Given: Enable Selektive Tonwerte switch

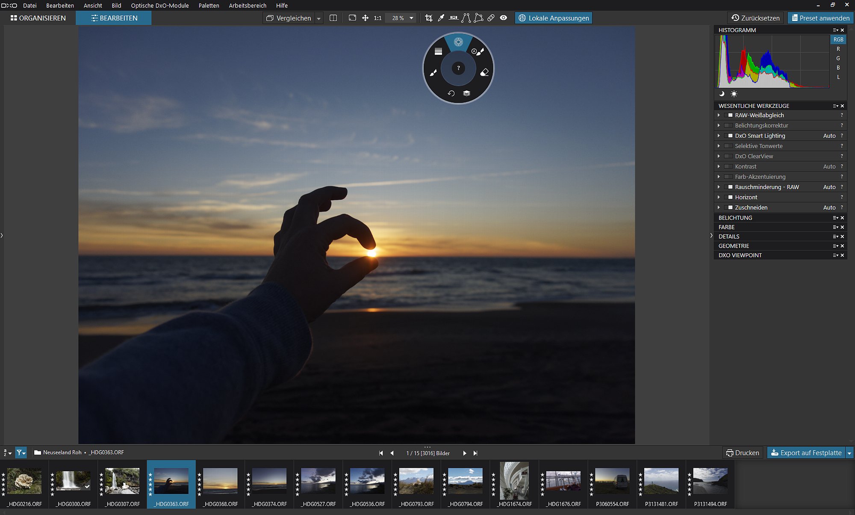Looking at the screenshot, I should pyautogui.click(x=728, y=146).
